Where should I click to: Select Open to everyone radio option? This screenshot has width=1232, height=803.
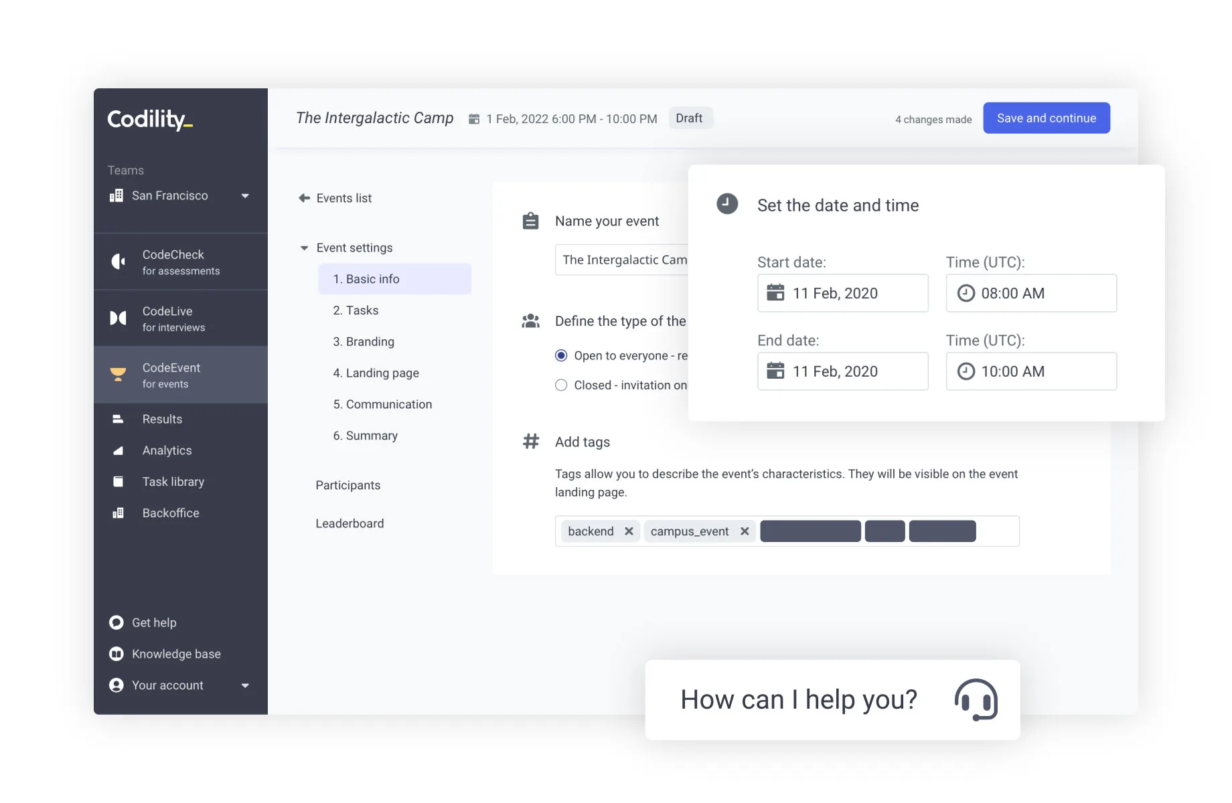[561, 355]
